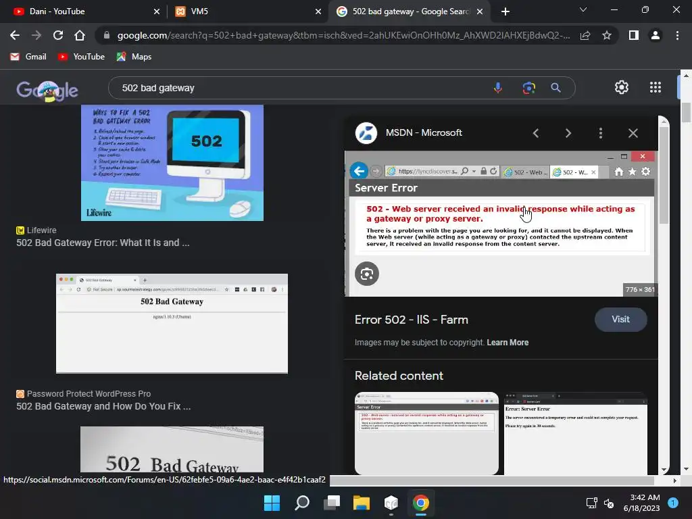Open Chrome three-dot menu
Viewport: 692px width, 519px height.
[x=677, y=35]
